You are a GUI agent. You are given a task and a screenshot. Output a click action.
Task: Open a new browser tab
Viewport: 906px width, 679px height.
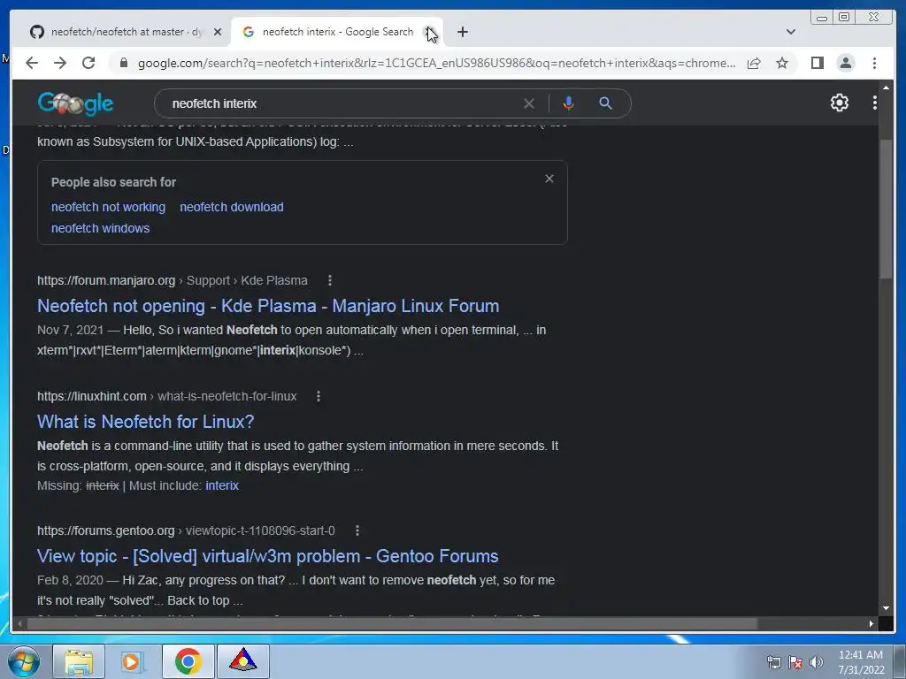coord(463,33)
